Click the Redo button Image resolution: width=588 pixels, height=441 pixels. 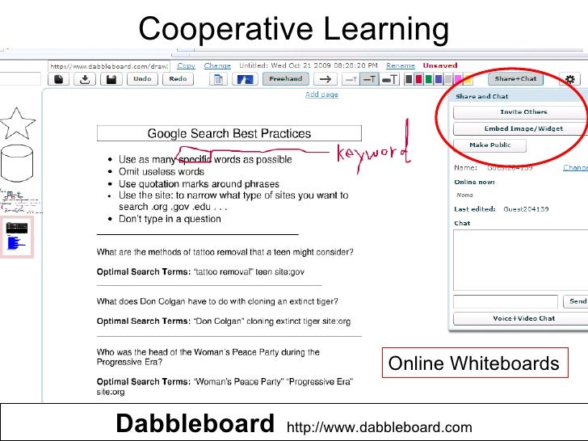click(178, 79)
